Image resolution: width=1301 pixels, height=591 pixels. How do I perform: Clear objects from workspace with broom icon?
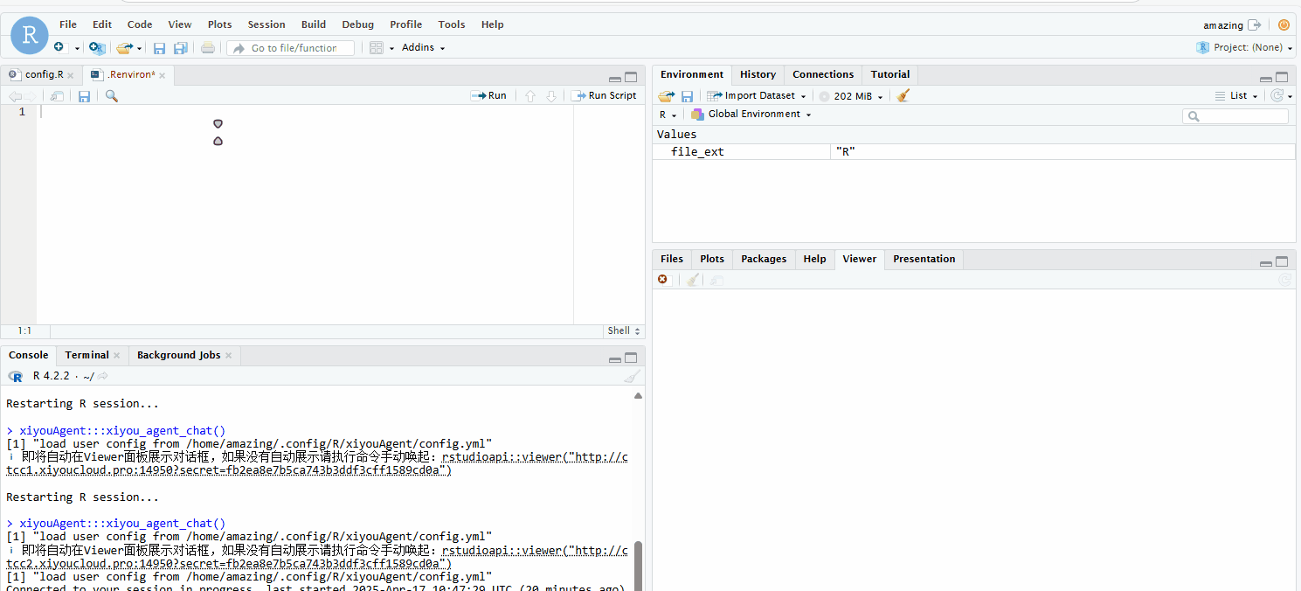click(x=903, y=95)
